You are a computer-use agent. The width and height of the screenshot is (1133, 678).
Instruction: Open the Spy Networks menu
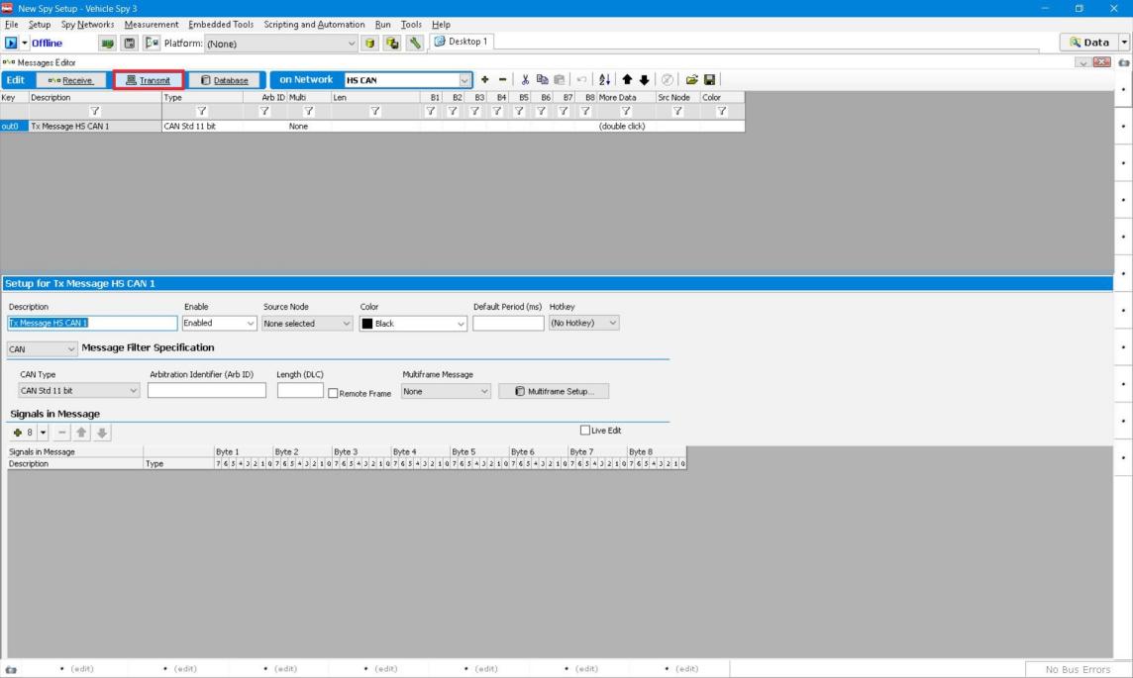point(87,24)
